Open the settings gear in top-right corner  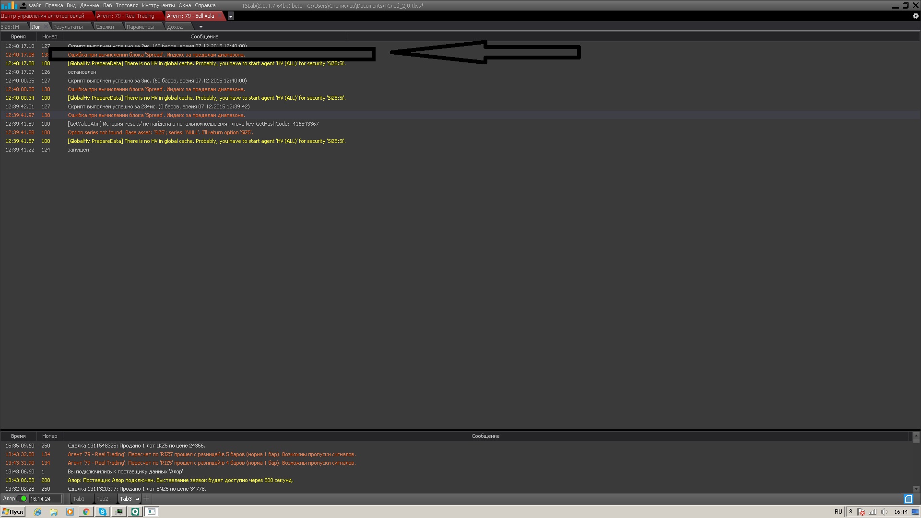(915, 16)
